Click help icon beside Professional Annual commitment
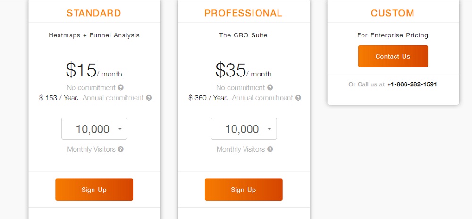The height and width of the screenshot is (219, 472). [298, 98]
